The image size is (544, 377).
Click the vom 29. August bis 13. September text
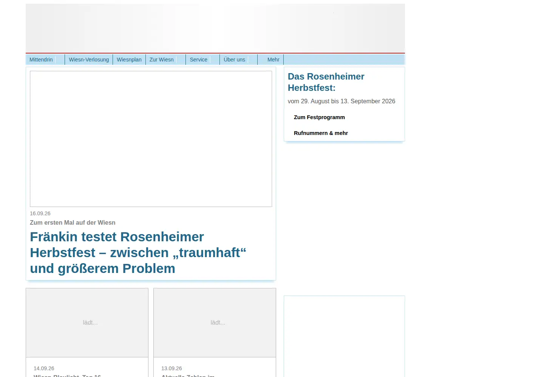point(342,101)
